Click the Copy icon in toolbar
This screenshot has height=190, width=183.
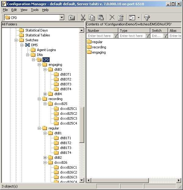[x=92, y=18]
